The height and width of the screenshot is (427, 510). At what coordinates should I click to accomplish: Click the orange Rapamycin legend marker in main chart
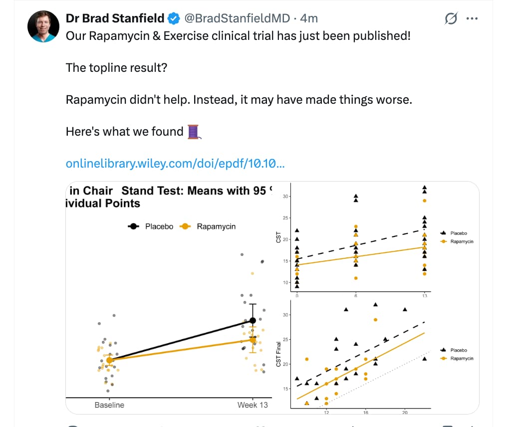(185, 226)
